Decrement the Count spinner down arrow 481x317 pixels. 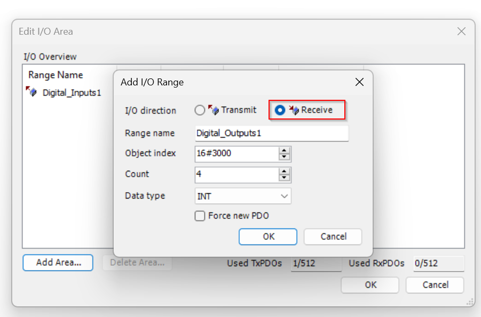pos(285,178)
